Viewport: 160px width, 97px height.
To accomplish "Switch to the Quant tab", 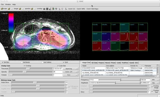I will tap(131, 63).
